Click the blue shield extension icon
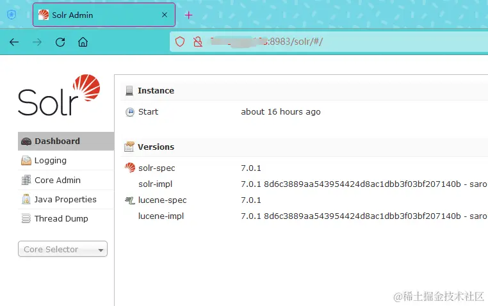 coord(12,15)
